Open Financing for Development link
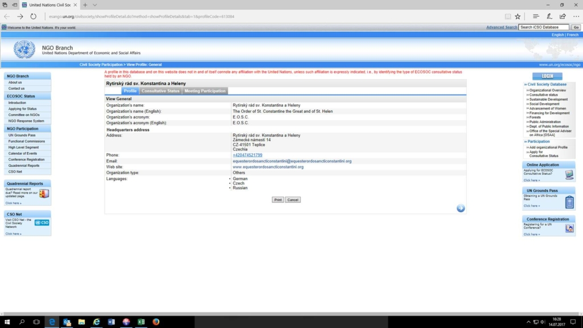 pyautogui.click(x=549, y=113)
